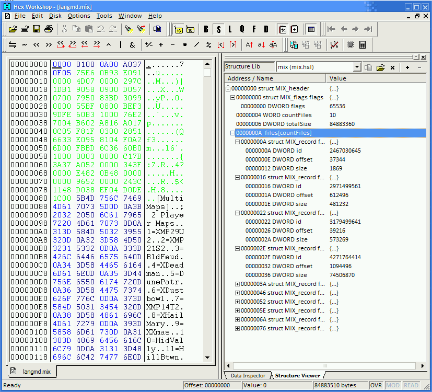Toggle the S (short) data type button

(x=218, y=29)
